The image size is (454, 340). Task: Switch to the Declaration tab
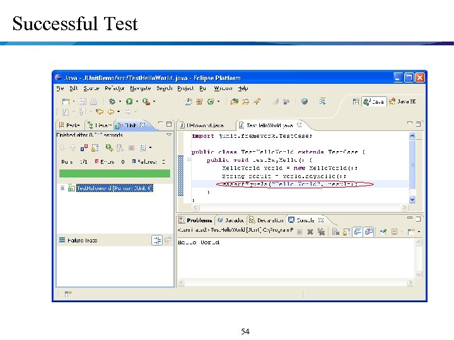click(266, 220)
